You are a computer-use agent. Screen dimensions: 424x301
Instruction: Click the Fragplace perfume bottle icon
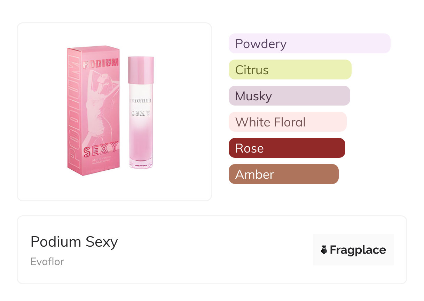point(324,250)
